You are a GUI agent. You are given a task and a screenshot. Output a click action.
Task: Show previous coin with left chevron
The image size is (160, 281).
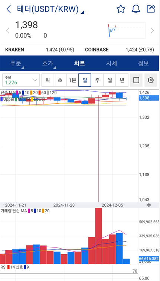(7, 30)
